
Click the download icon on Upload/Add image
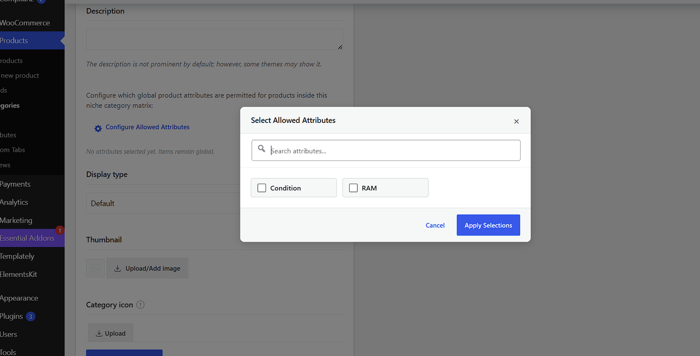[118, 268]
